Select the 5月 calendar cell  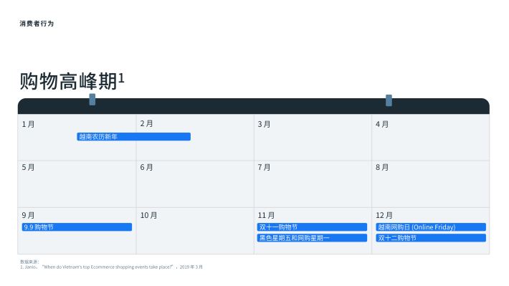point(77,184)
